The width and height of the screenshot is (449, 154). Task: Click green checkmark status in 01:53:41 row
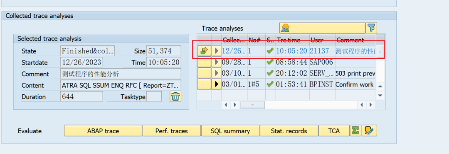pyautogui.click(x=270, y=84)
